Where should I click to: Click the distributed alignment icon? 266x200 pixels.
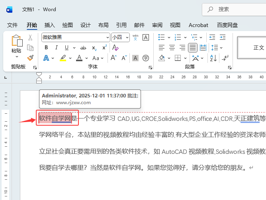(x=203, y=48)
